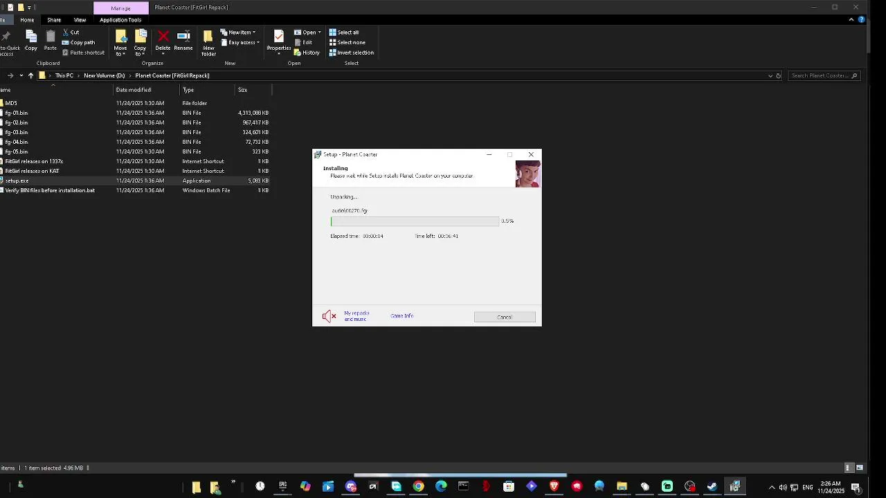Open Google Chrome from the taskbar
Image resolution: width=886 pixels, height=498 pixels.
point(419,486)
